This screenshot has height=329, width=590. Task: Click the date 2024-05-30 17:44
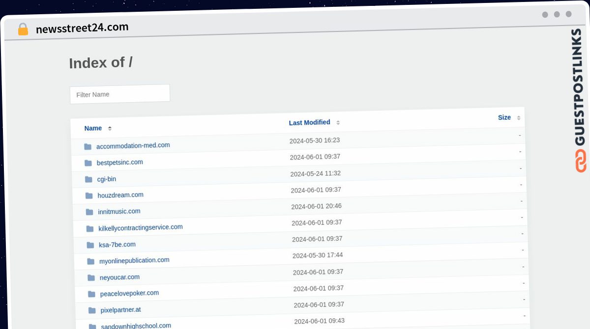click(318, 255)
